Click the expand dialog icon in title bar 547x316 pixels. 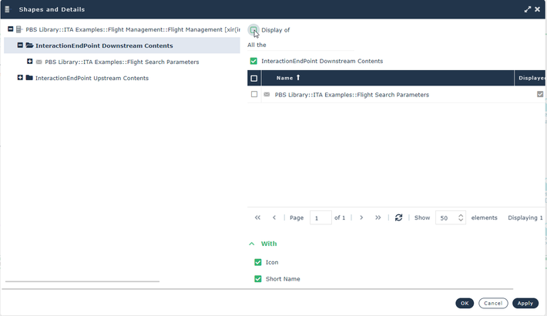pos(528,9)
